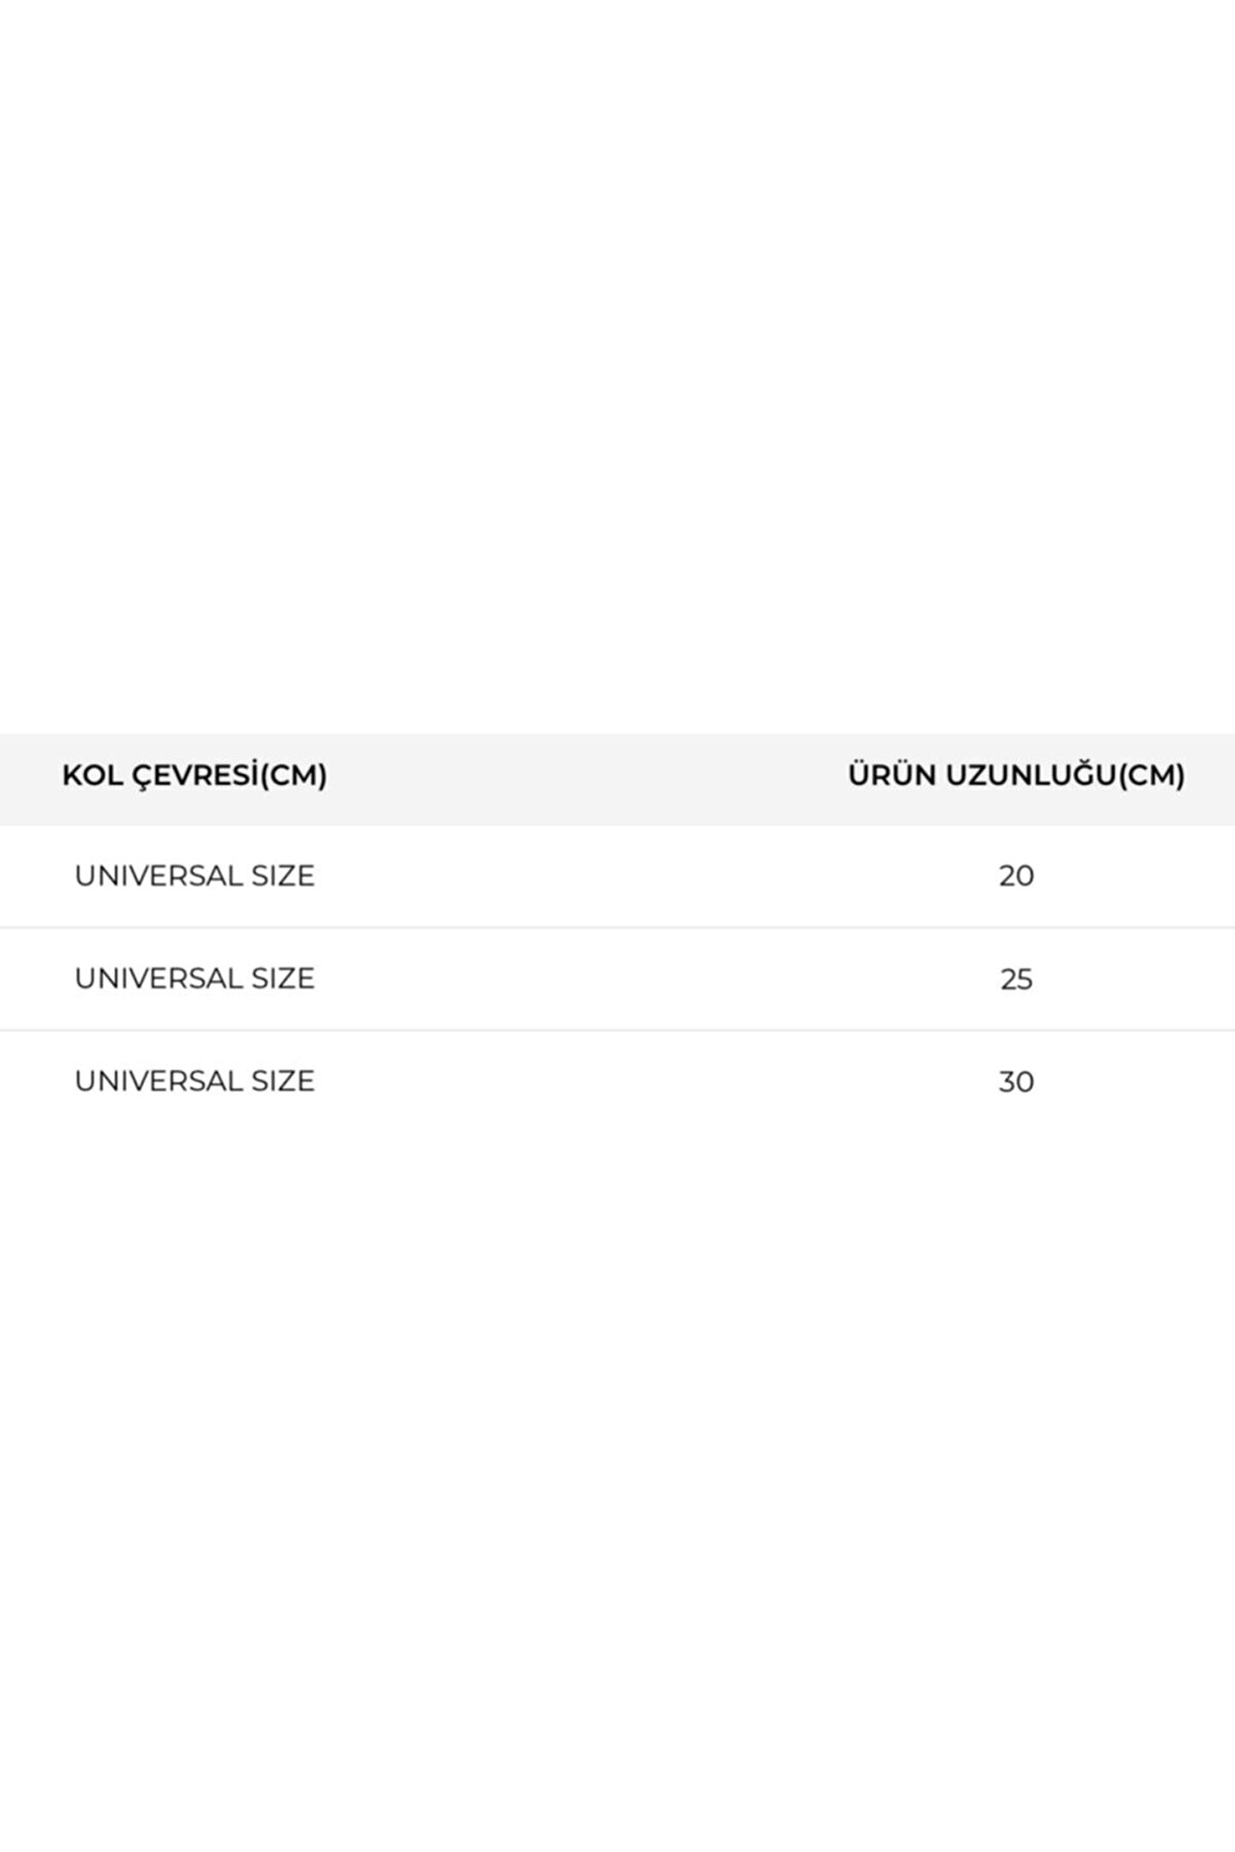This screenshot has height=1852, width=1235.
Task: Click the word UNIVERSAL in the 20 row
Action: click(159, 876)
